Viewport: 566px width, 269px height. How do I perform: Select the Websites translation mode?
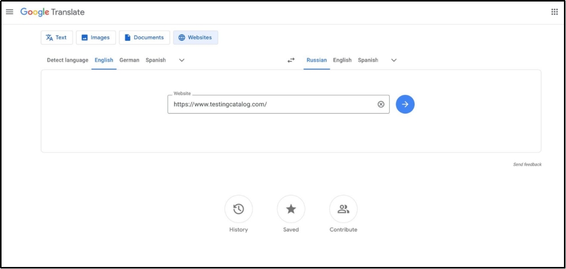(195, 38)
